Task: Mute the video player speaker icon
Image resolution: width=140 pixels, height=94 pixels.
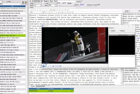Action: [53, 66]
